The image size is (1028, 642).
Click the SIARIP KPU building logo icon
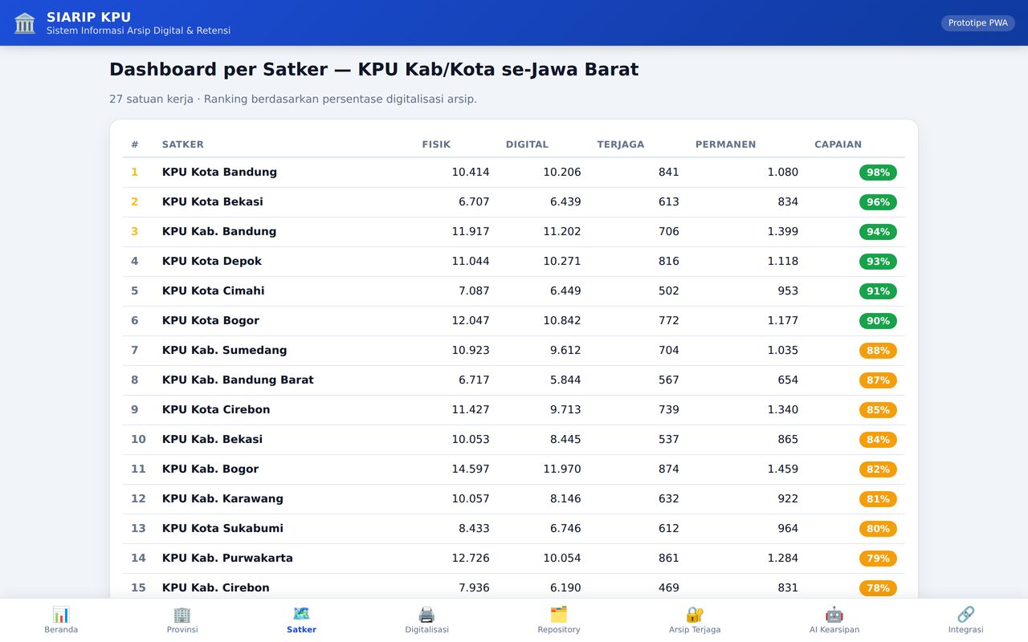tap(25, 23)
